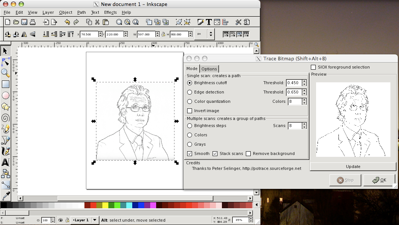This screenshot has height=225, width=399.
Task: Switch to the Options tab
Action: point(209,69)
